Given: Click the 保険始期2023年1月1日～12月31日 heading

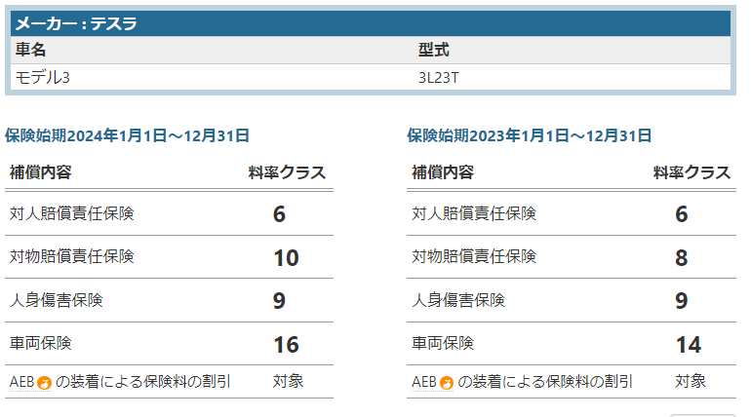Looking at the screenshot, I should pos(530,135).
